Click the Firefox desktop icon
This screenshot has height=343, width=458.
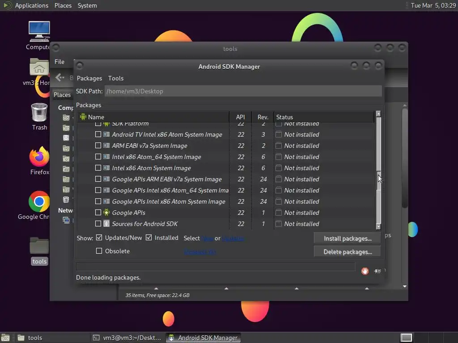pos(39,157)
